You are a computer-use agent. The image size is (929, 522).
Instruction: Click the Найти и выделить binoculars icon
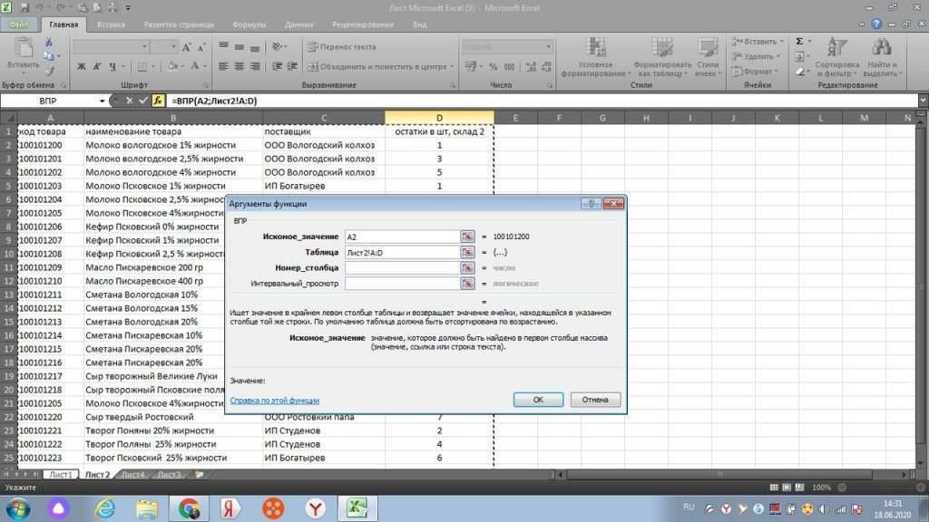pyautogui.click(x=881, y=47)
